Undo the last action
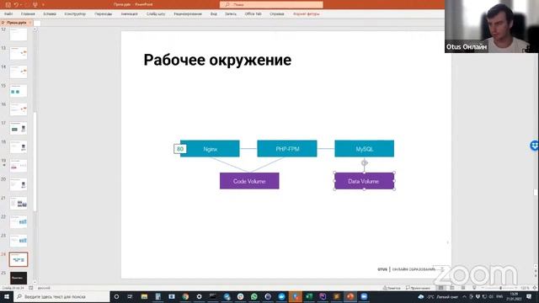This screenshot has height=303, width=539. pos(16,5)
